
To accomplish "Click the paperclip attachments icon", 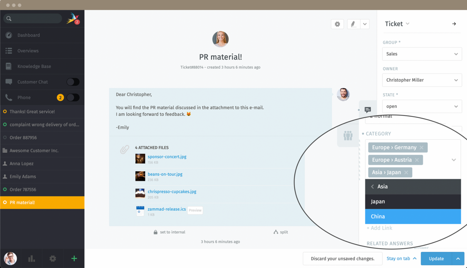I will coord(125,149).
